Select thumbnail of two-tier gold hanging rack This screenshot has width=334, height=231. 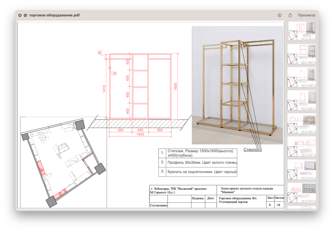tap(302, 54)
